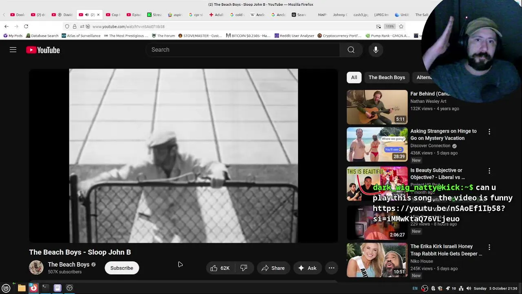The height and width of the screenshot is (294, 522).
Task: Open Discover Connection channel link
Action: pos(430,146)
